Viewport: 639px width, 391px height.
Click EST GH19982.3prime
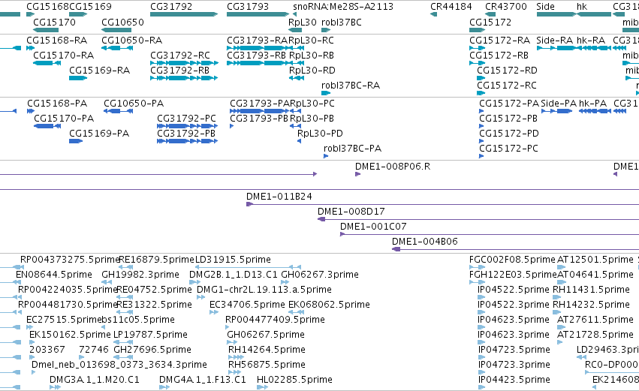(140, 275)
